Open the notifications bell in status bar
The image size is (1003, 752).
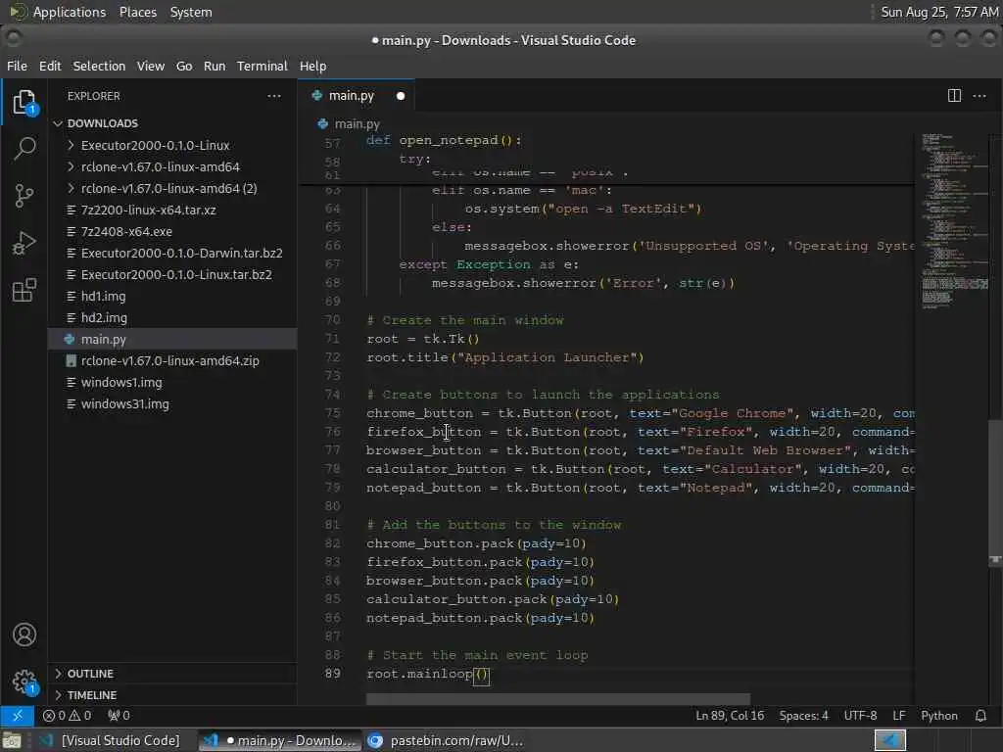coord(980,716)
